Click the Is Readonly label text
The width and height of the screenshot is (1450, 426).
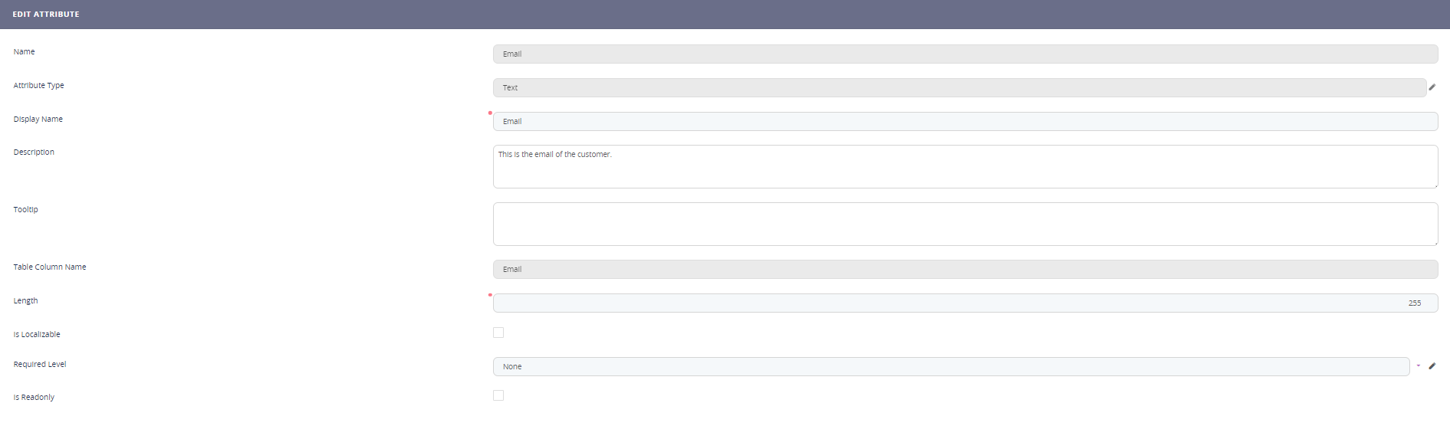34,398
